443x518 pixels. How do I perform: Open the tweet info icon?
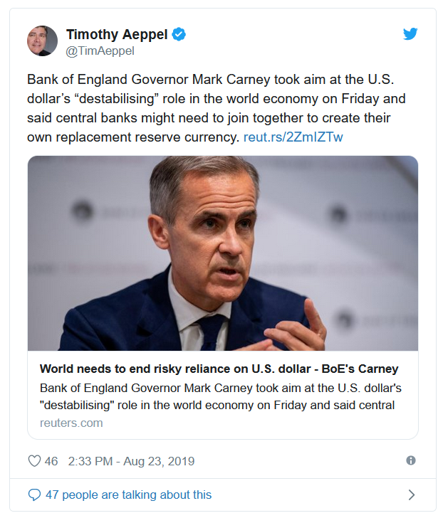411,460
